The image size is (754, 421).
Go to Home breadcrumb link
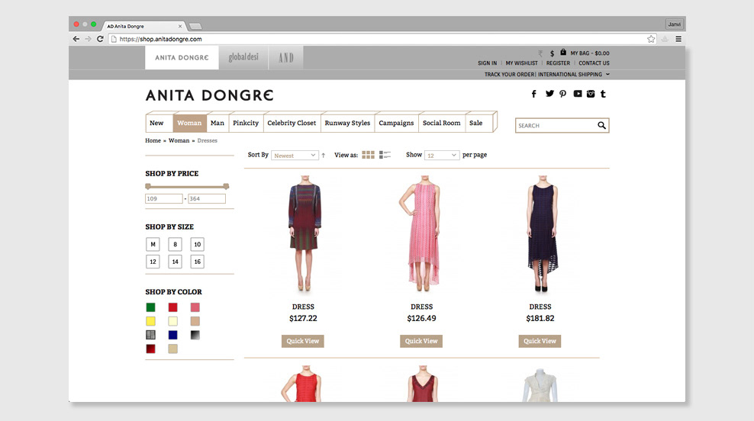click(153, 140)
